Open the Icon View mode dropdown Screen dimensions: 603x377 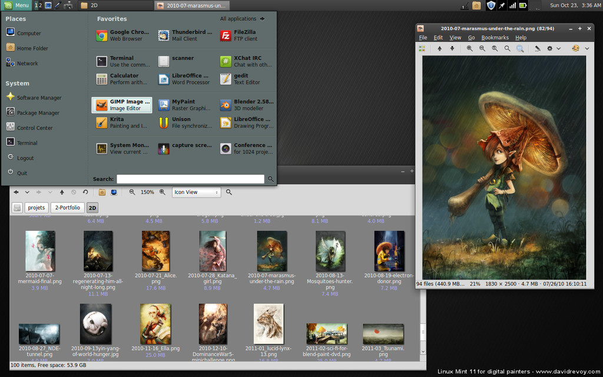pos(196,192)
